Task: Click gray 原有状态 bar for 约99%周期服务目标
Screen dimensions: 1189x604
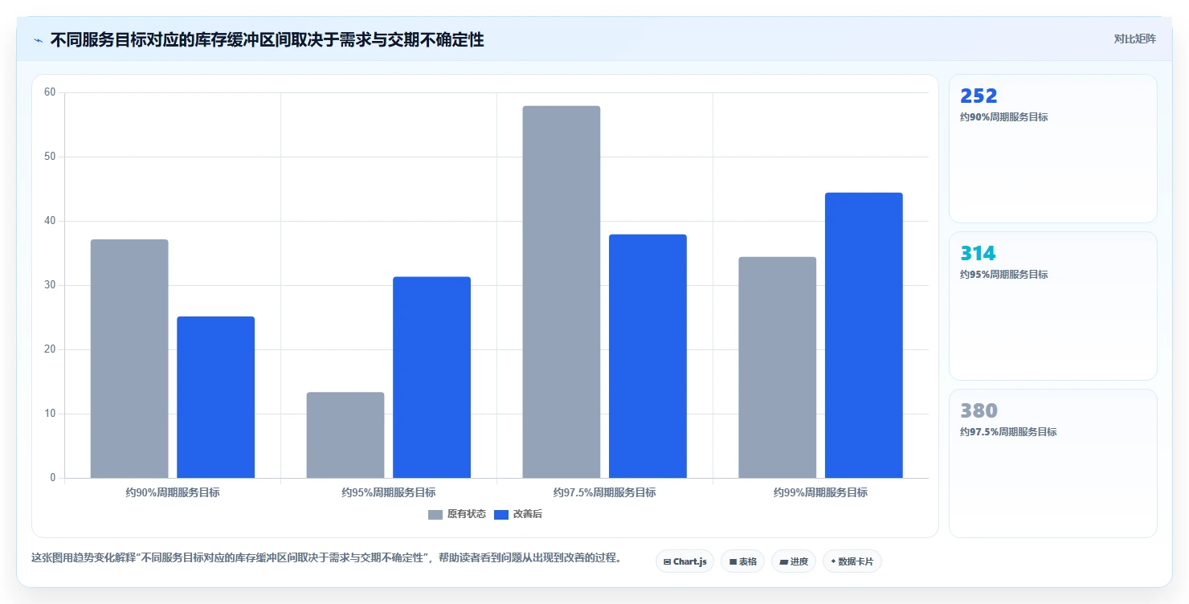Action: (778, 368)
